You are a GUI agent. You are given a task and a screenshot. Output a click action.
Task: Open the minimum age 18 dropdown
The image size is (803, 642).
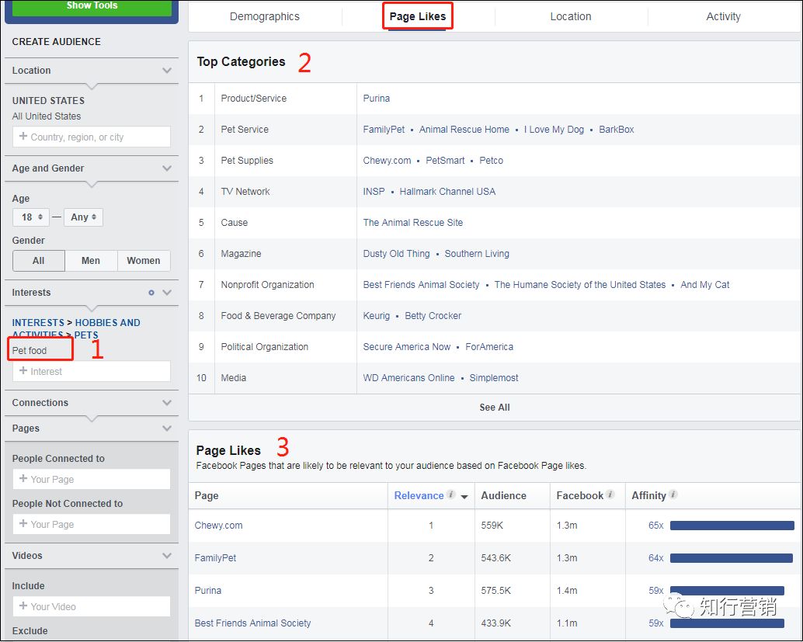click(31, 217)
